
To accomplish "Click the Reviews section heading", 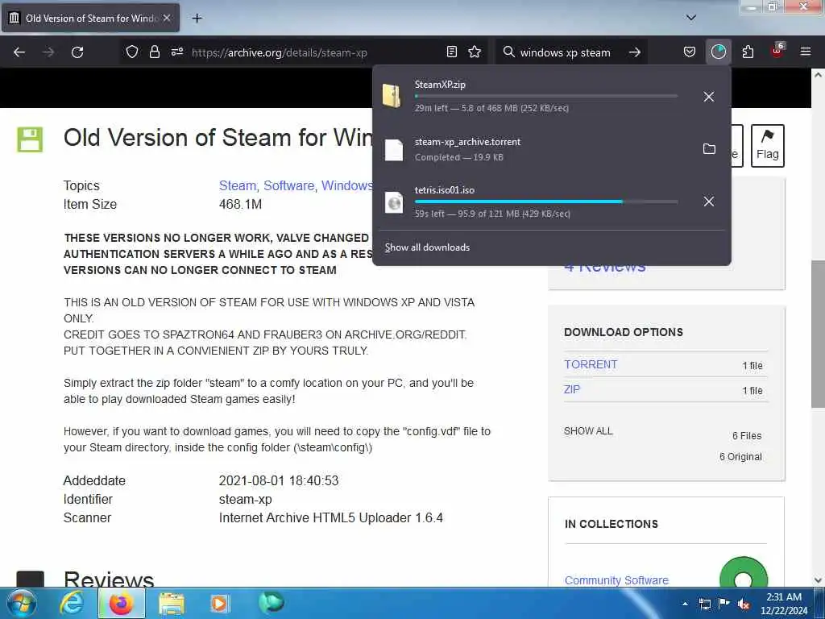I will [109, 579].
